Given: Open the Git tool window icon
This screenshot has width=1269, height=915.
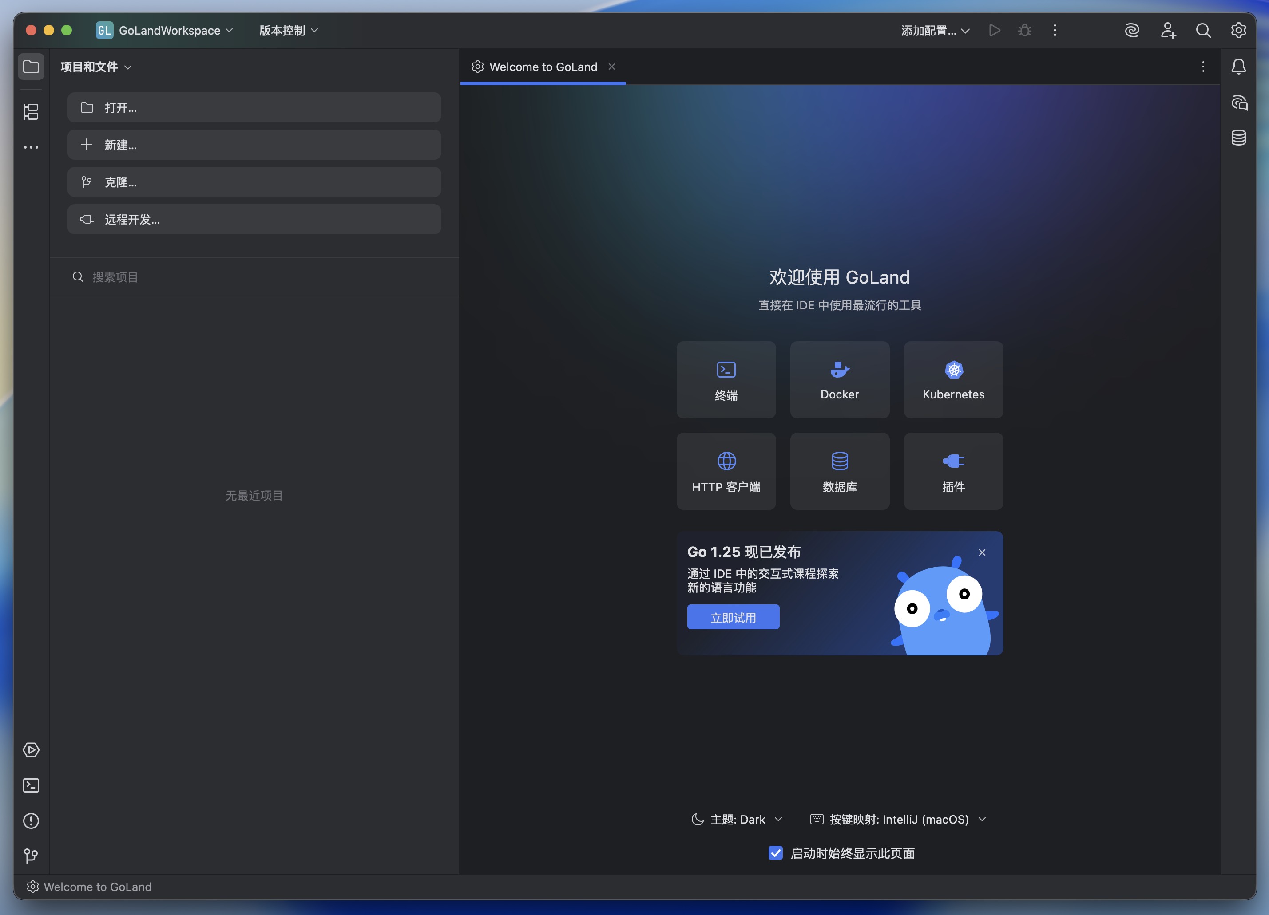Looking at the screenshot, I should (31, 856).
